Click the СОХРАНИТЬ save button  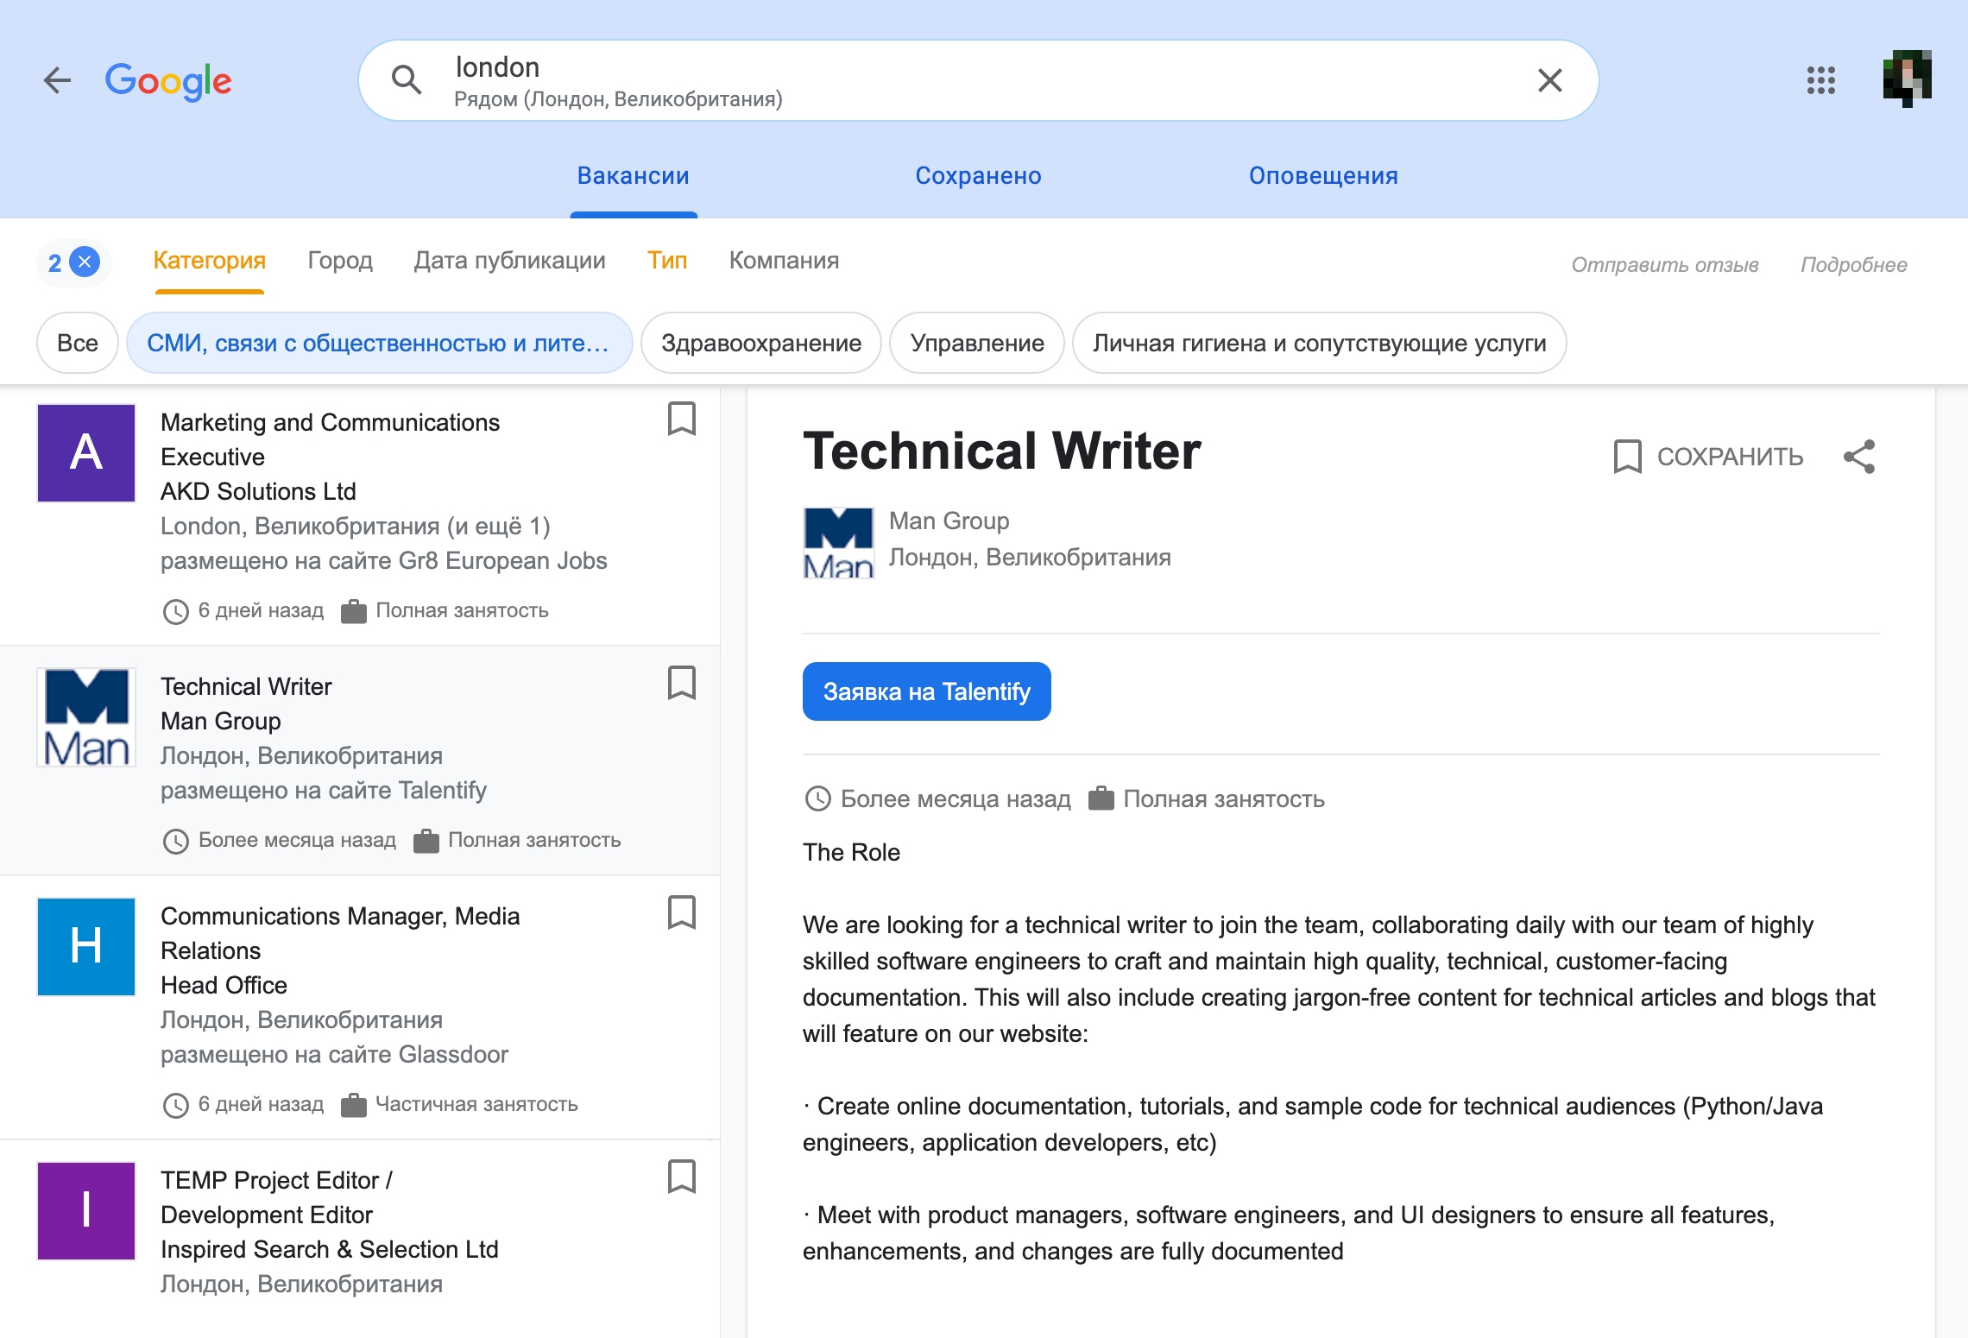click(x=1708, y=457)
